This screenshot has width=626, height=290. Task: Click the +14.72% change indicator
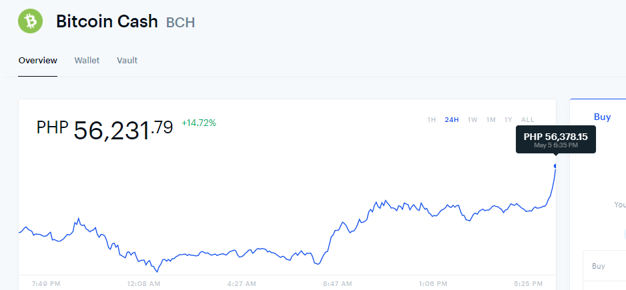tap(199, 123)
